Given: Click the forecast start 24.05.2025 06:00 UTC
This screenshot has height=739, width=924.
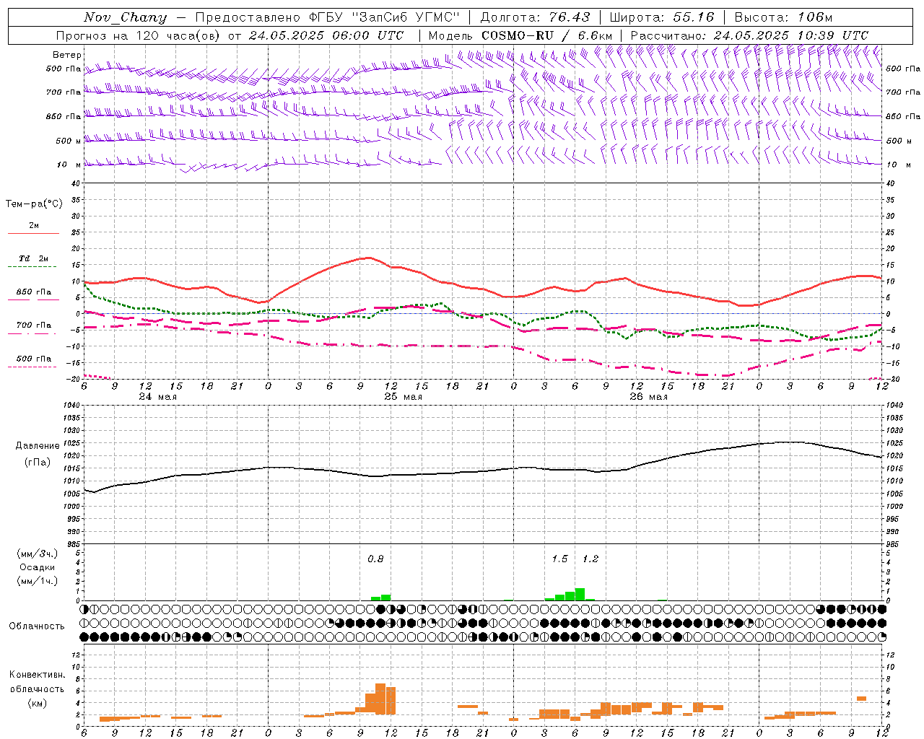Looking at the screenshot, I should pos(326,35).
